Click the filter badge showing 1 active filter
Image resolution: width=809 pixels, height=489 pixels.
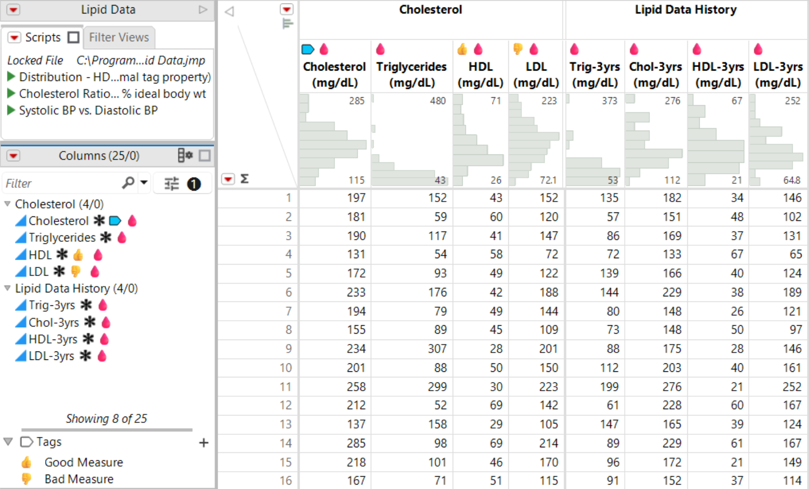click(194, 183)
